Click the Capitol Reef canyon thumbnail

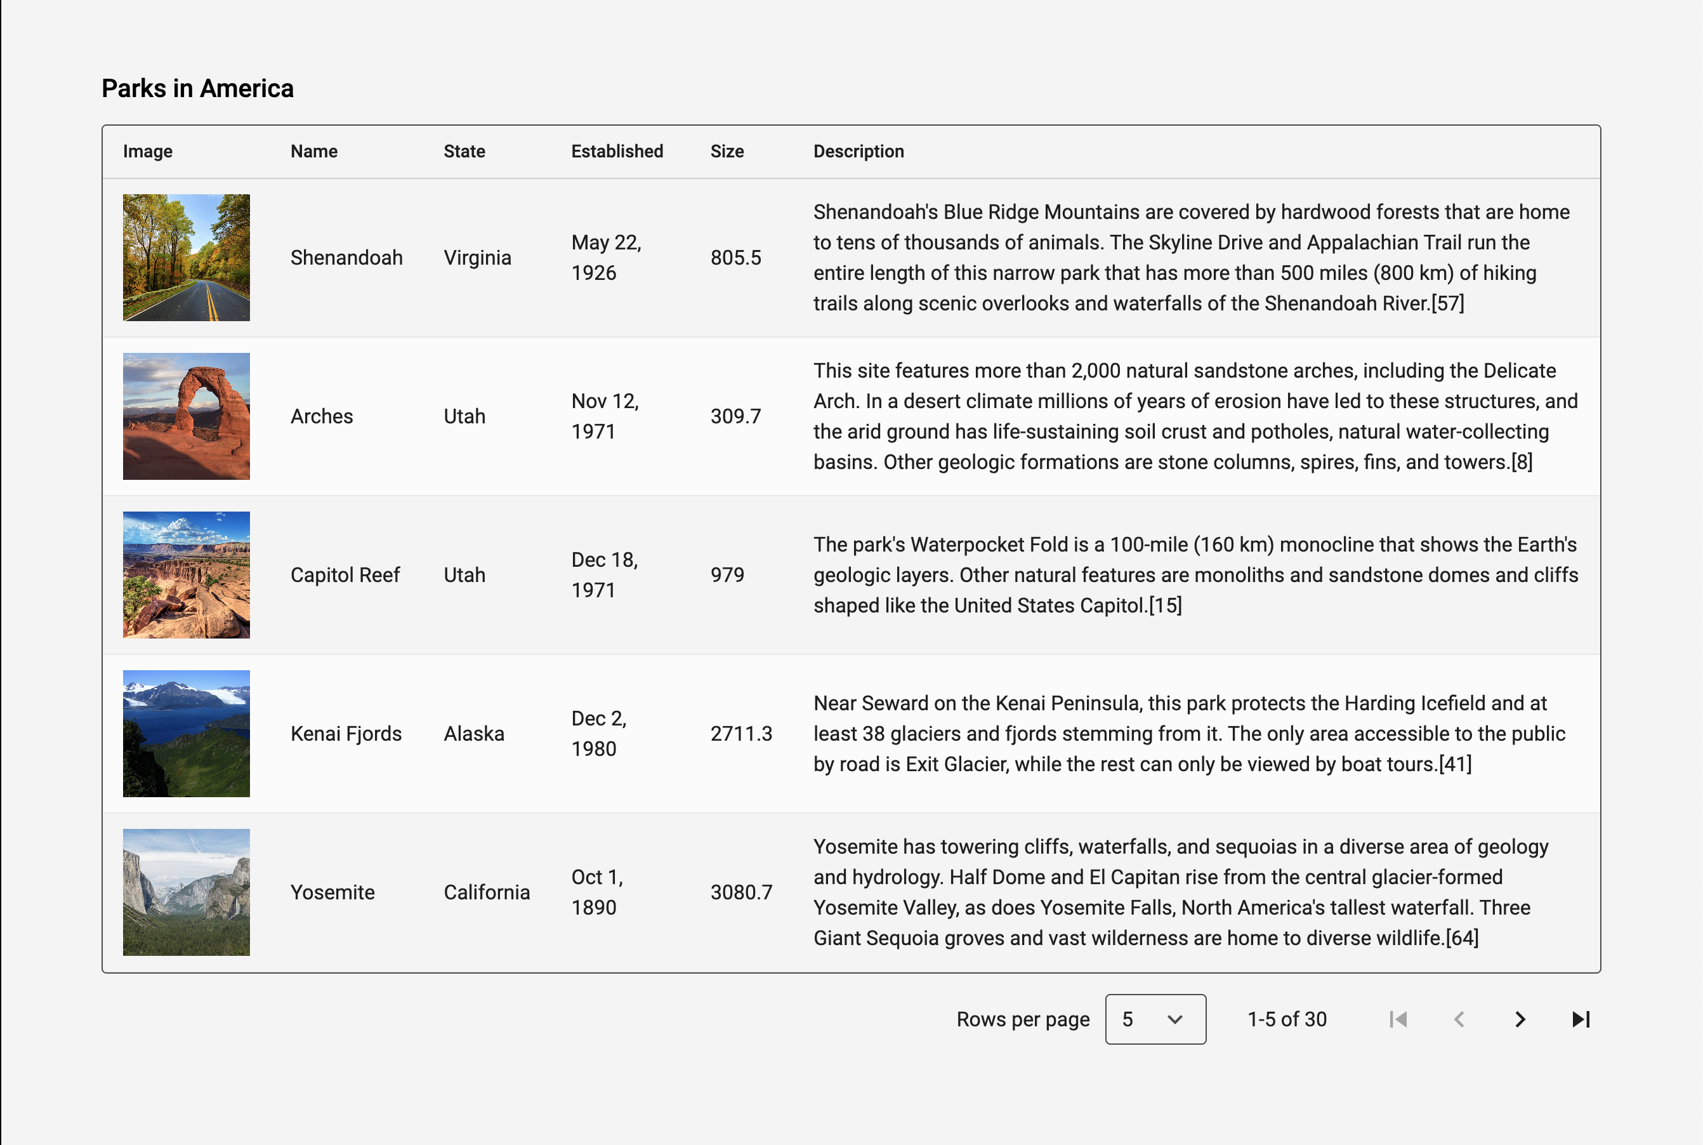[186, 574]
